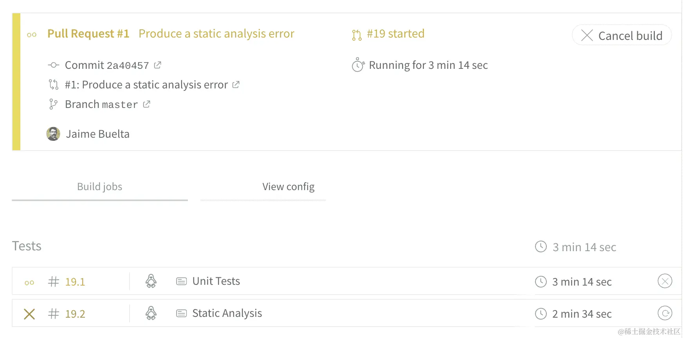Viewport: 683px width, 338px height.
Task: Switch to the View config tab
Action: [288, 187]
